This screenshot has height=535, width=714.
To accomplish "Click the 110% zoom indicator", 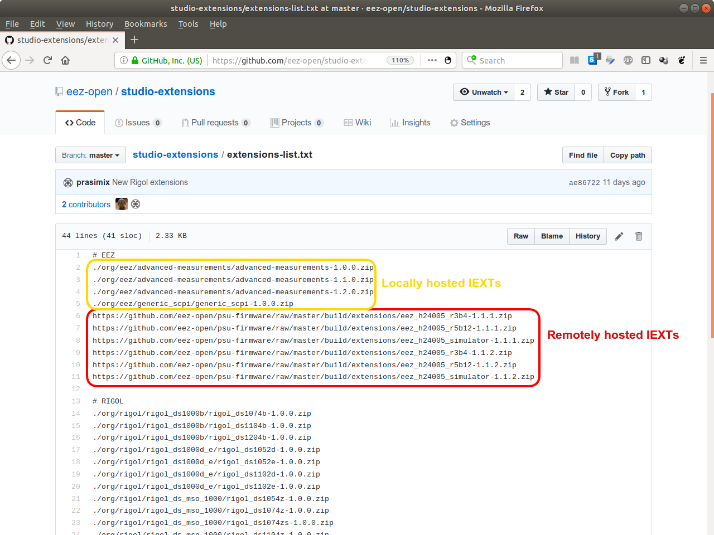I will click(x=400, y=60).
